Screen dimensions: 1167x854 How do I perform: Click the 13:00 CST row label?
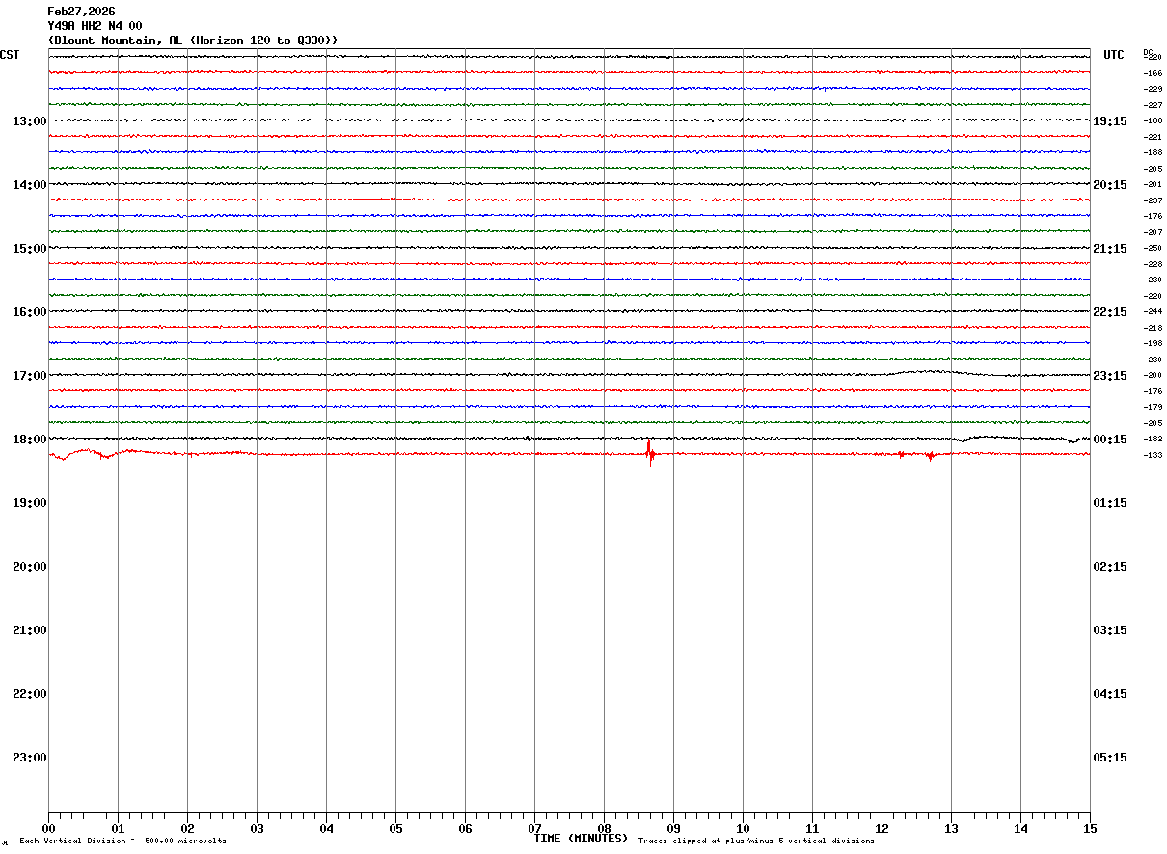pos(30,120)
